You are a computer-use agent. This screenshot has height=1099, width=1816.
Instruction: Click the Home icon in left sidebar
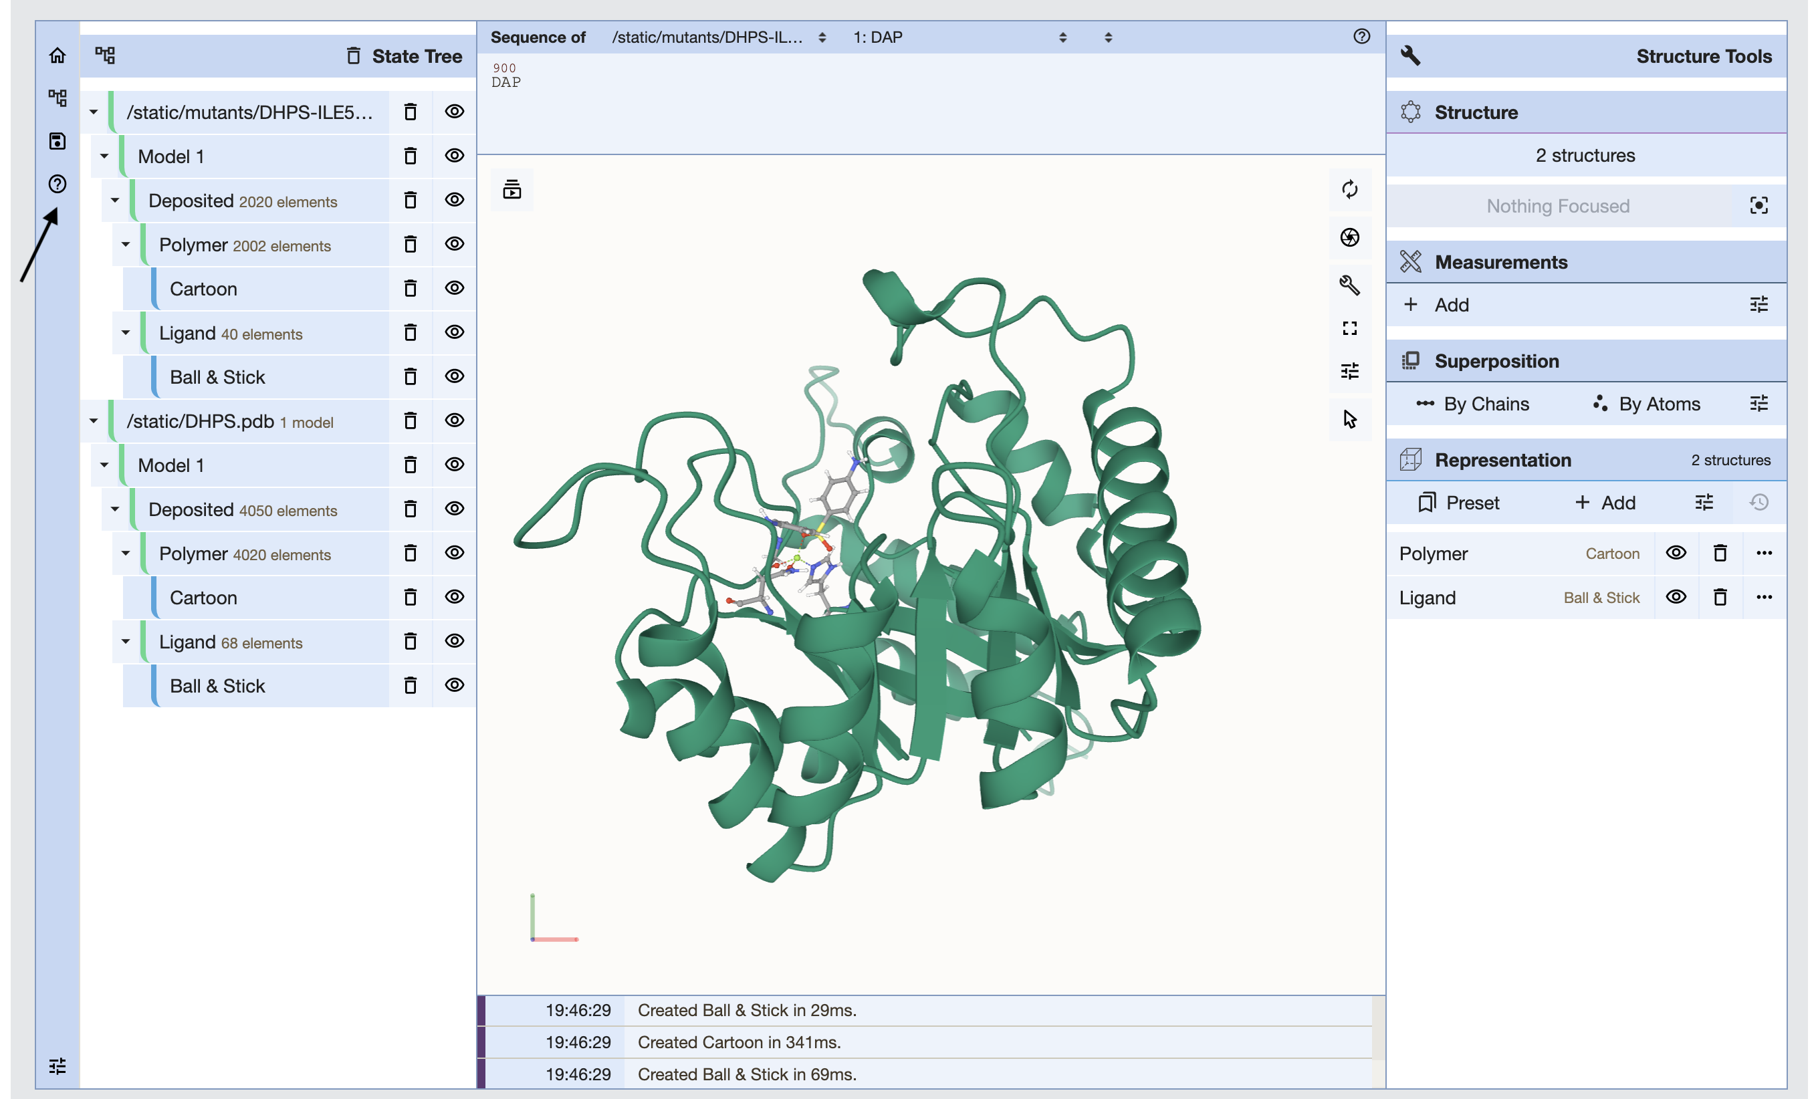[58, 56]
